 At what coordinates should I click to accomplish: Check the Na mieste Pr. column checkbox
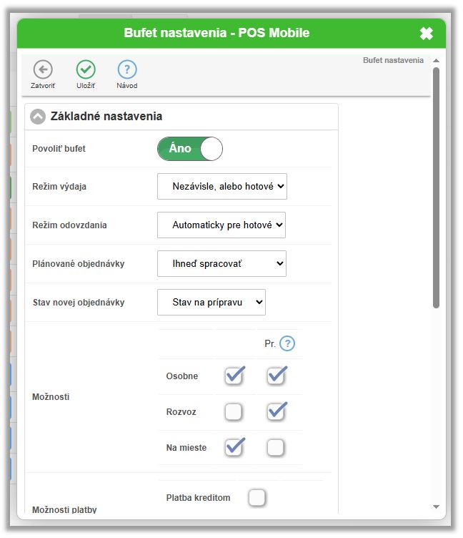tap(276, 448)
